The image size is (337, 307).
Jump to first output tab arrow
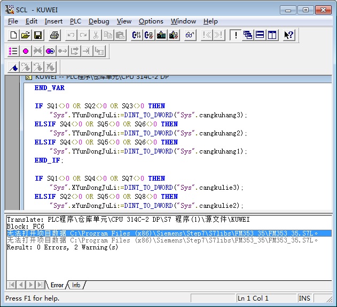point(12,285)
